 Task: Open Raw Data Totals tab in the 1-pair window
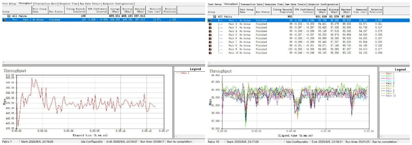coord(90,4)
